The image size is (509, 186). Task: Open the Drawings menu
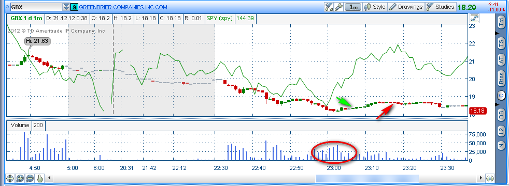(406, 7)
